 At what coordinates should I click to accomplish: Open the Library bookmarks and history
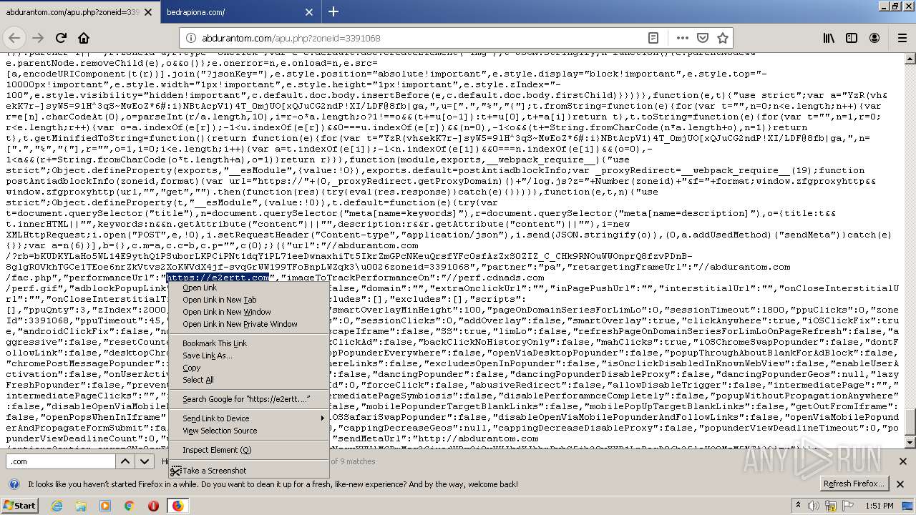click(829, 38)
